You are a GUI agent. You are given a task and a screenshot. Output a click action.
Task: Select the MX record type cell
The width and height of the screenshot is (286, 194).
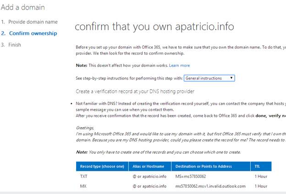coord(83,186)
